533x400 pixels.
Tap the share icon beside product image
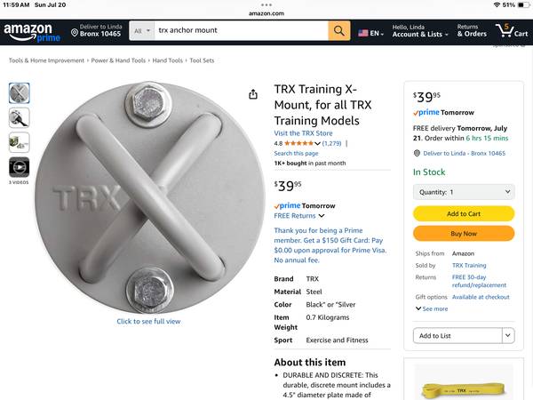click(253, 94)
